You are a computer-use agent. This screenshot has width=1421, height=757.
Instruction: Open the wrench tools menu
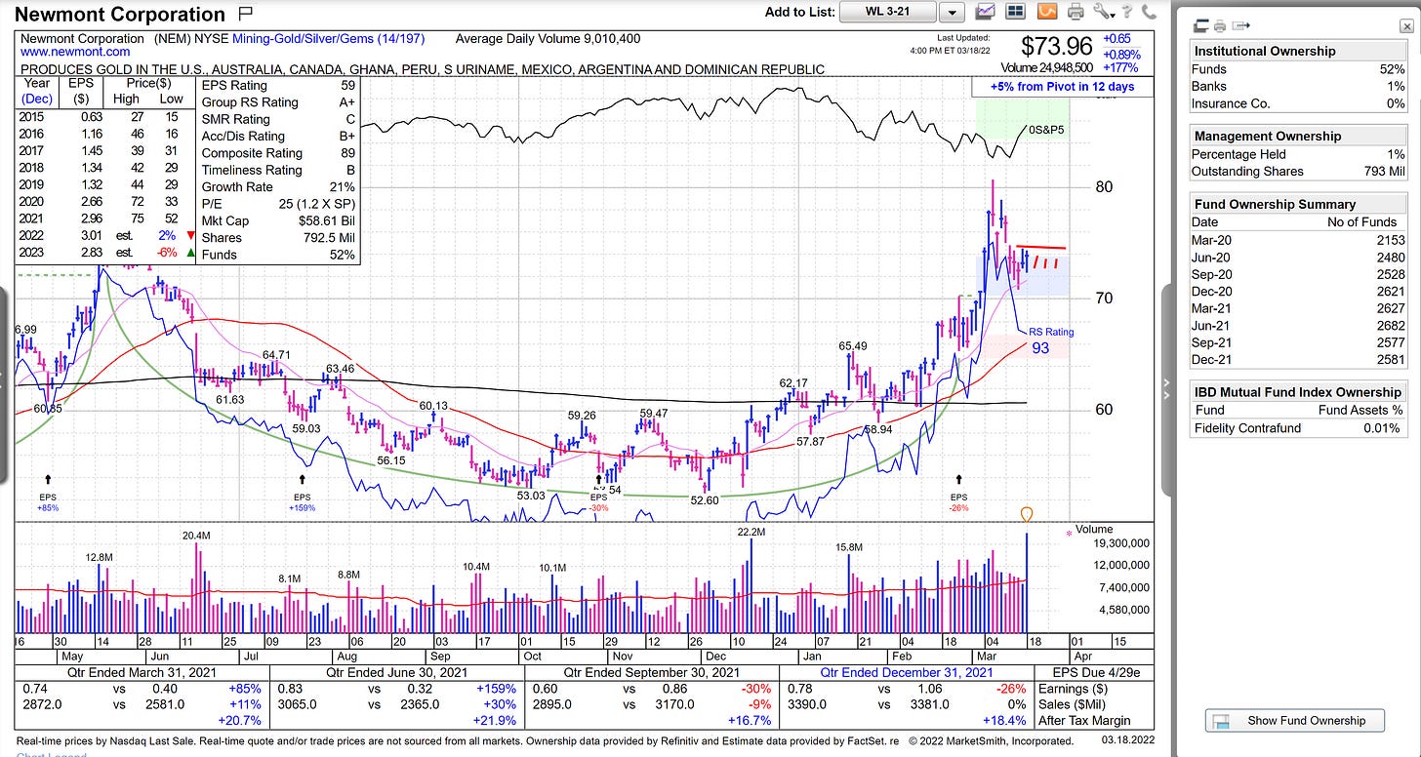click(1104, 12)
